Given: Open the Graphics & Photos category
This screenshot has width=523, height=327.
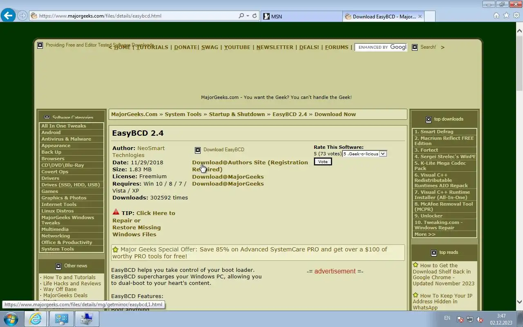Looking at the screenshot, I should (64, 198).
